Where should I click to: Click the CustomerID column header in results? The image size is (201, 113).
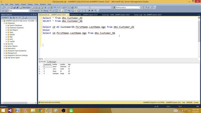click(47, 64)
